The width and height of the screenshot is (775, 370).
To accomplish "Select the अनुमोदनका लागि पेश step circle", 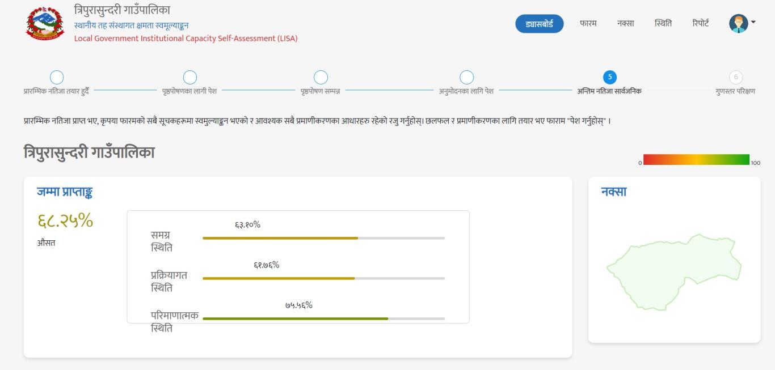I will 466,77.
